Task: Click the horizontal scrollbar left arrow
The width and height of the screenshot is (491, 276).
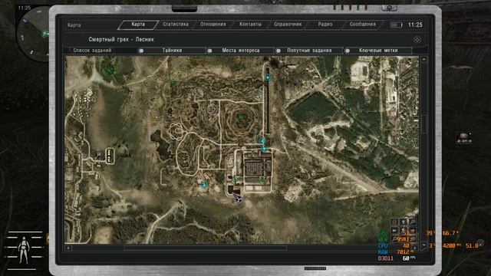Action: coord(68,248)
